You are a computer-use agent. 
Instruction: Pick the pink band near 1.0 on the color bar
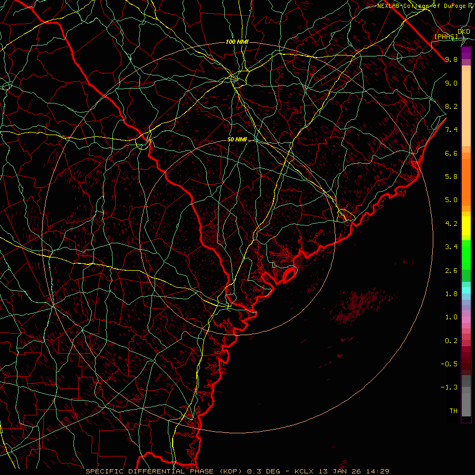pyautogui.click(x=466, y=320)
